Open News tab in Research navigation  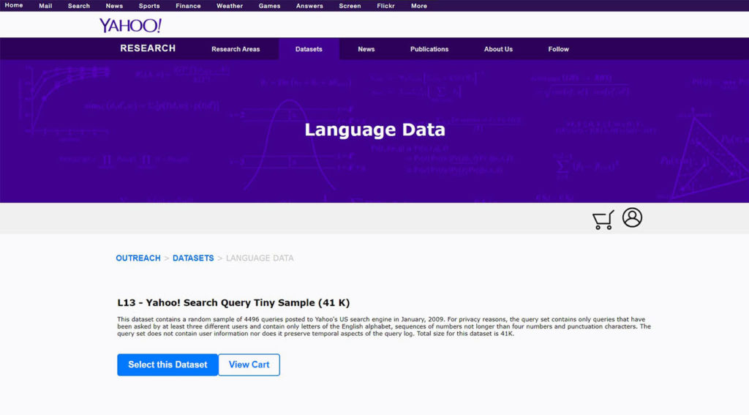tap(366, 49)
